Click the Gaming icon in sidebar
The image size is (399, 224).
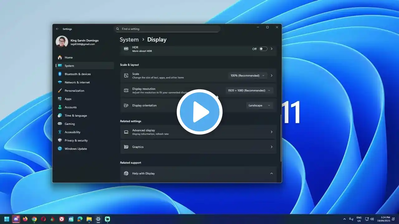click(x=60, y=124)
